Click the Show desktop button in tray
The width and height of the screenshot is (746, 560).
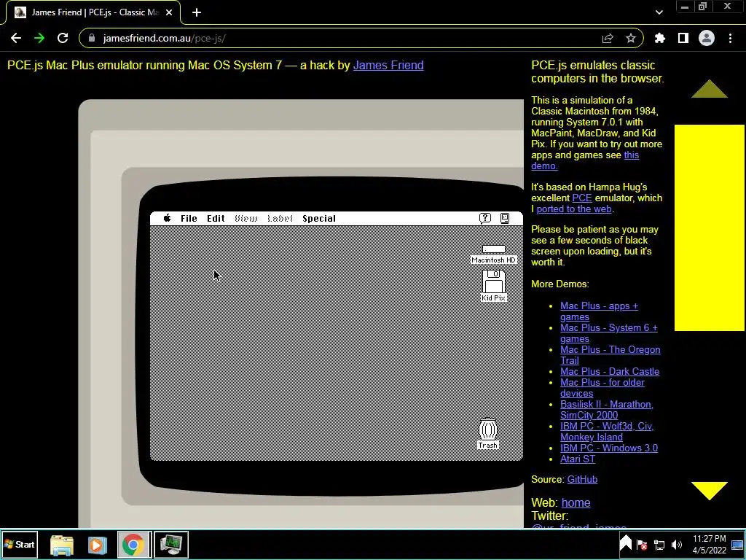tap(737, 544)
